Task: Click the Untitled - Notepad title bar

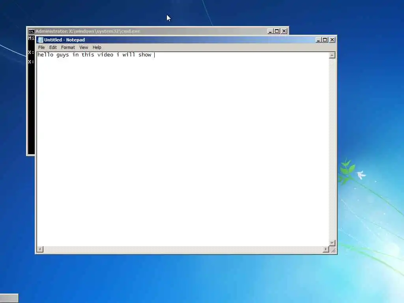Action: pyautogui.click(x=185, y=40)
